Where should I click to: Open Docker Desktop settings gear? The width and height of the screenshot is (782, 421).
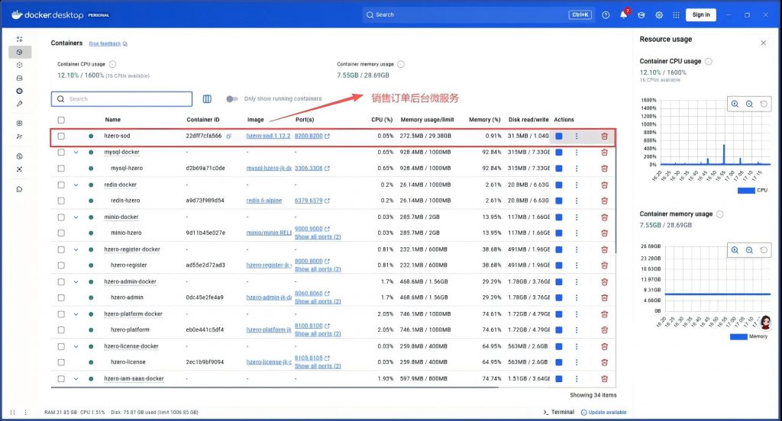pyautogui.click(x=659, y=14)
